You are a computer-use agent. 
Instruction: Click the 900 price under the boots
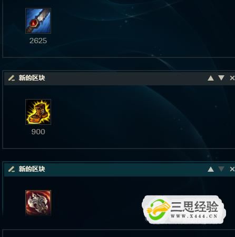[x=38, y=132]
